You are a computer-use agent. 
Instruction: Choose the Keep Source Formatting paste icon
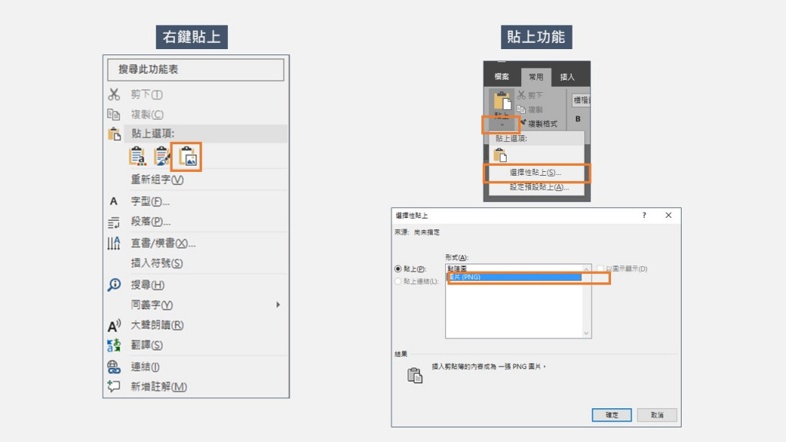click(137, 157)
